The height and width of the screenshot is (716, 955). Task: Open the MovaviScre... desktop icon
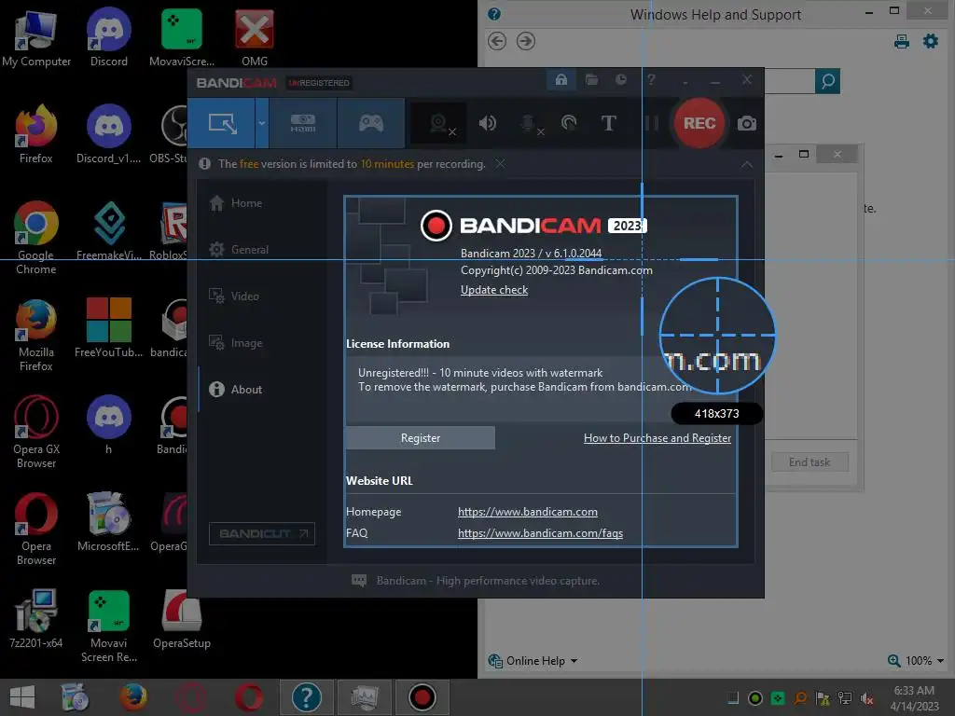coord(182,38)
